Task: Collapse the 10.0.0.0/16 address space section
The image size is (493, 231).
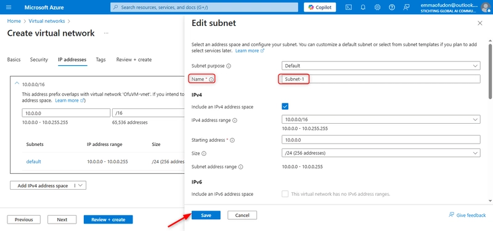Action: point(17,84)
